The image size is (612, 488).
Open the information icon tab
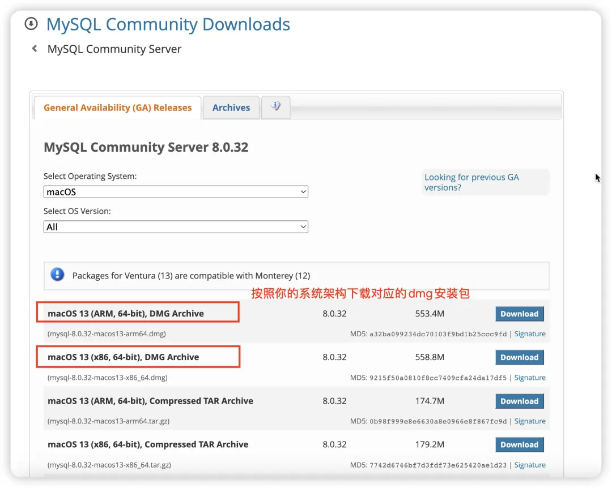tap(275, 106)
